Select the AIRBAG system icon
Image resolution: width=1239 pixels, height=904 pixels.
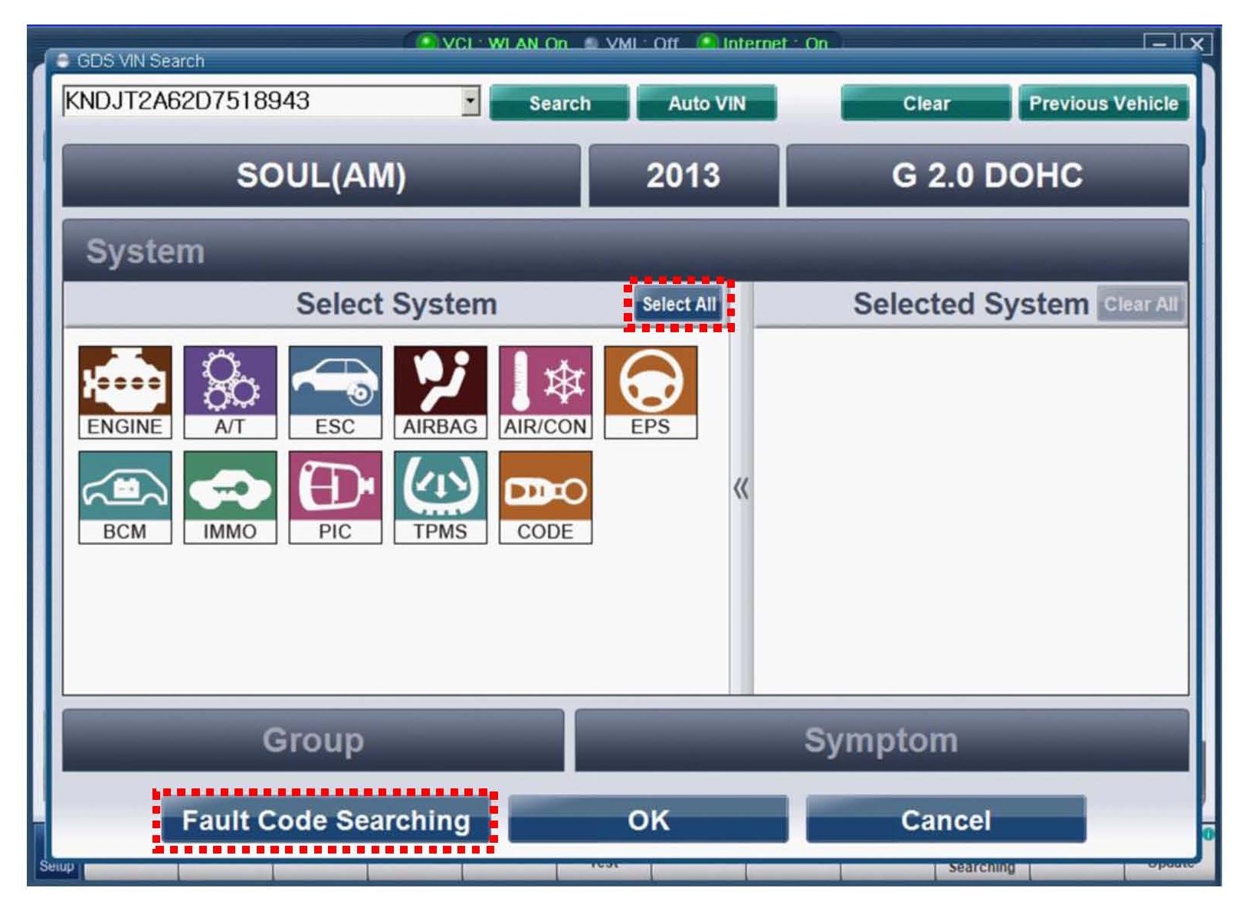[x=440, y=391]
